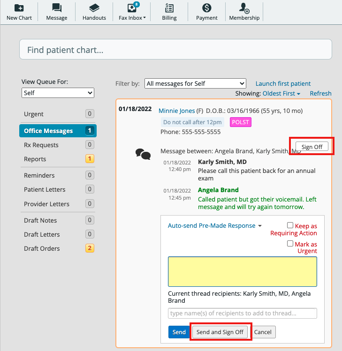342x351 pixels.
Task: Click the add recipients name field
Action: click(x=242, y=313)
